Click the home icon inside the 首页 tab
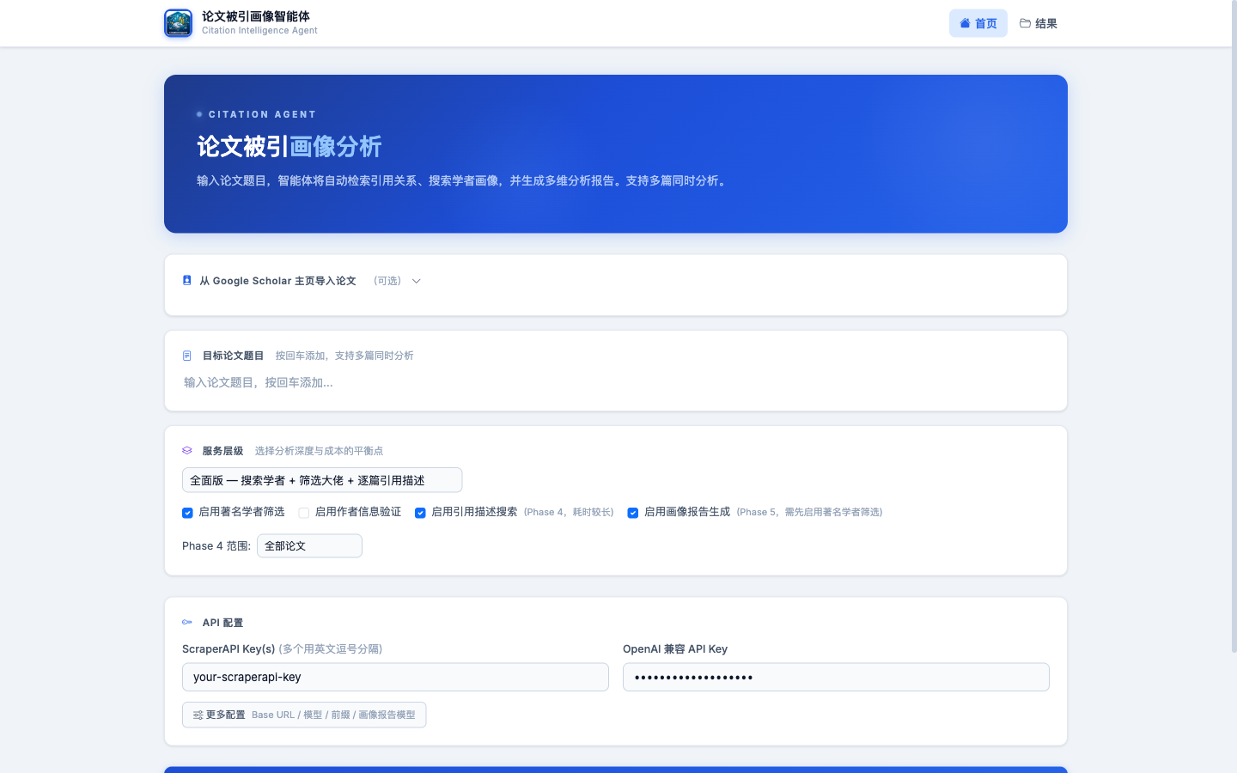The width and height of the screenshot is (1237, 773). [x=965, y=23]
